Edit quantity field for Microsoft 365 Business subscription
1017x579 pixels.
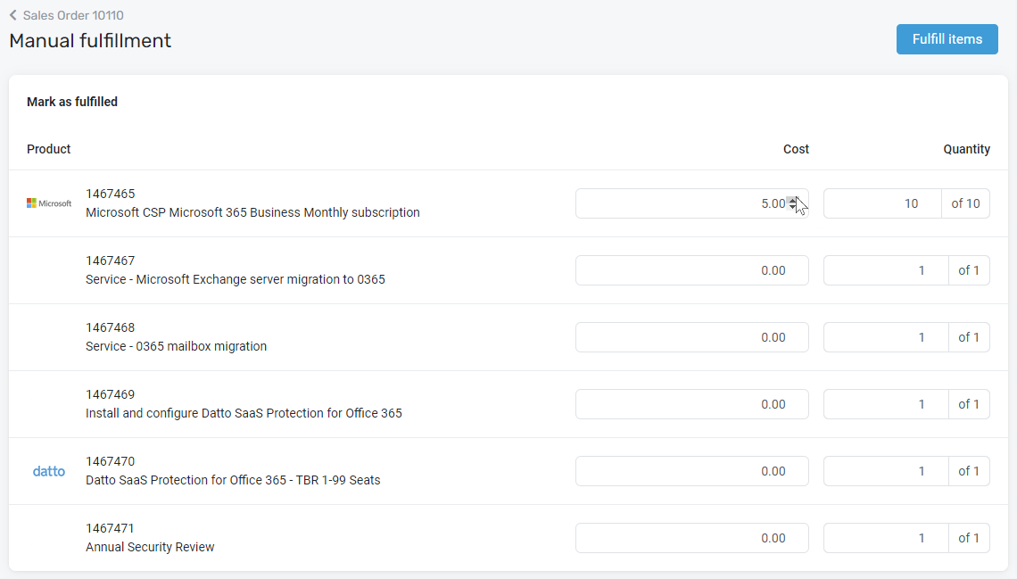881,203
